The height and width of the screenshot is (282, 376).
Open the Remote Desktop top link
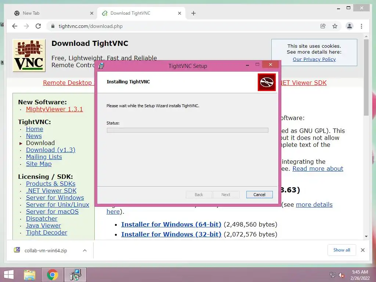[69, 83]
